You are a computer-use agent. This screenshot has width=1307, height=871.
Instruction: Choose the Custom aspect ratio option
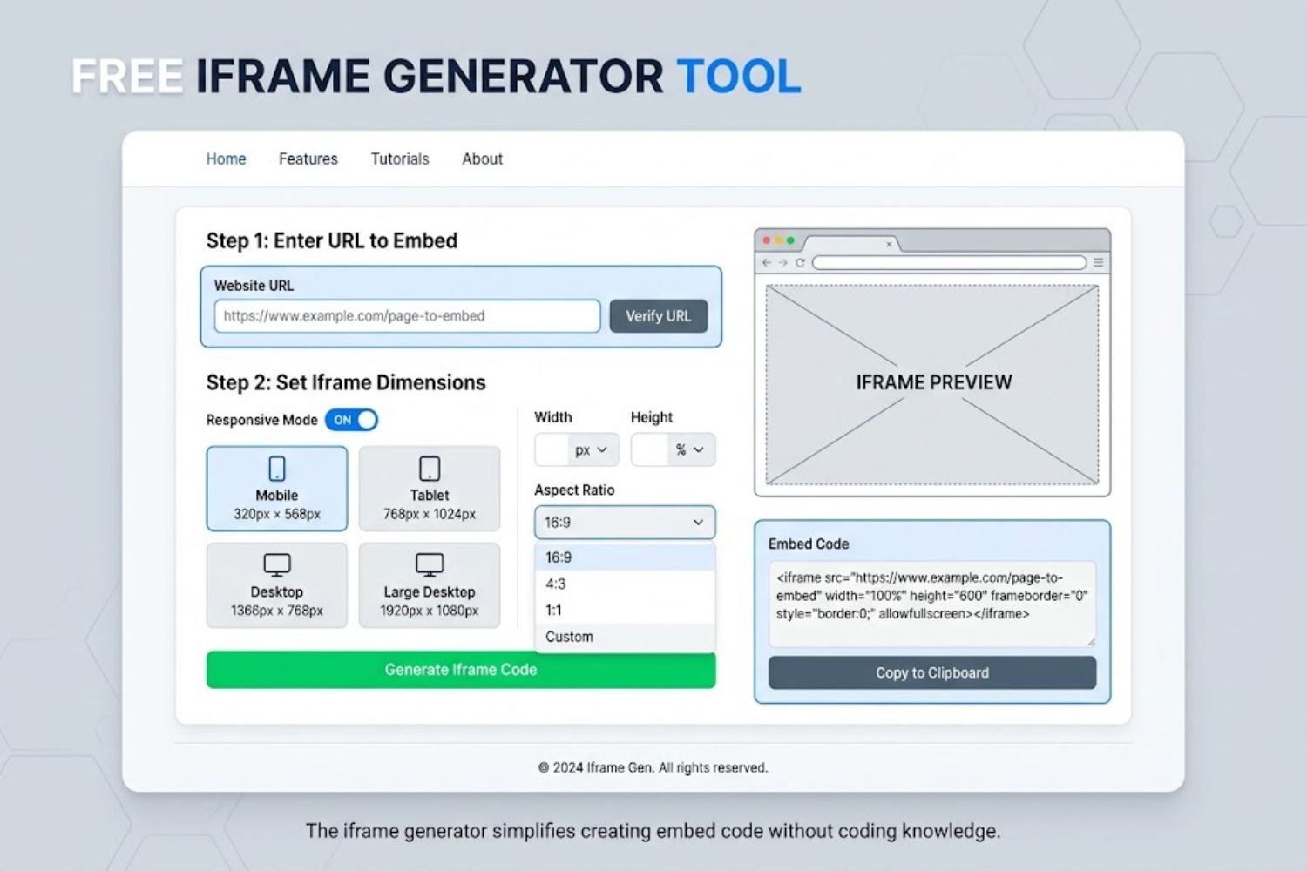pyautogui.click(x=625, y=637)
